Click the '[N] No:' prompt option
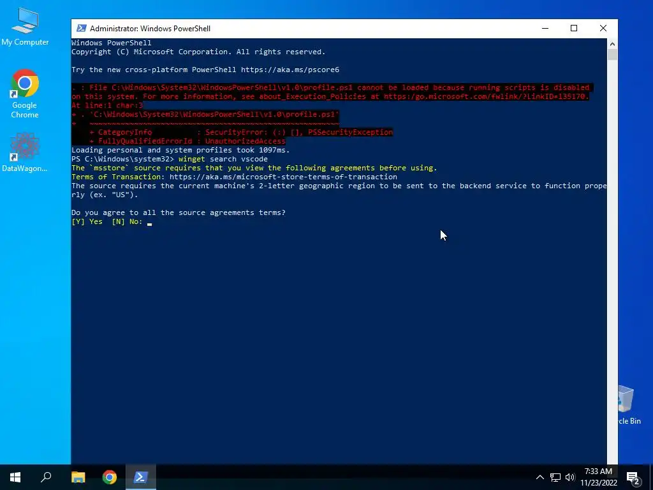 pyautogui.click(x=127, y=221)
